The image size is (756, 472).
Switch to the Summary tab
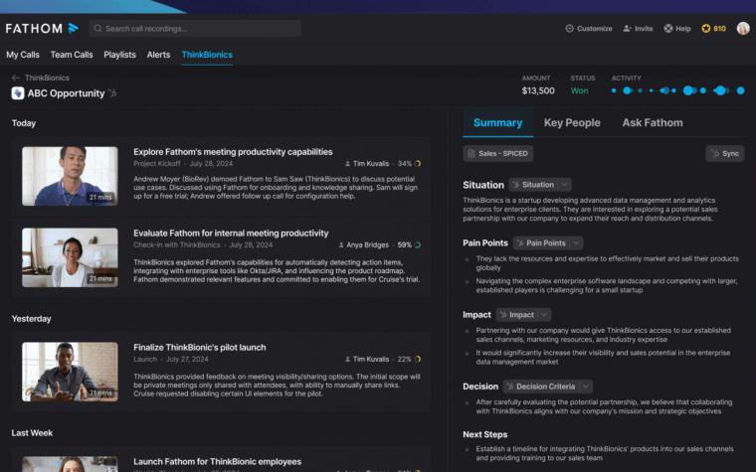pos(497,123)
